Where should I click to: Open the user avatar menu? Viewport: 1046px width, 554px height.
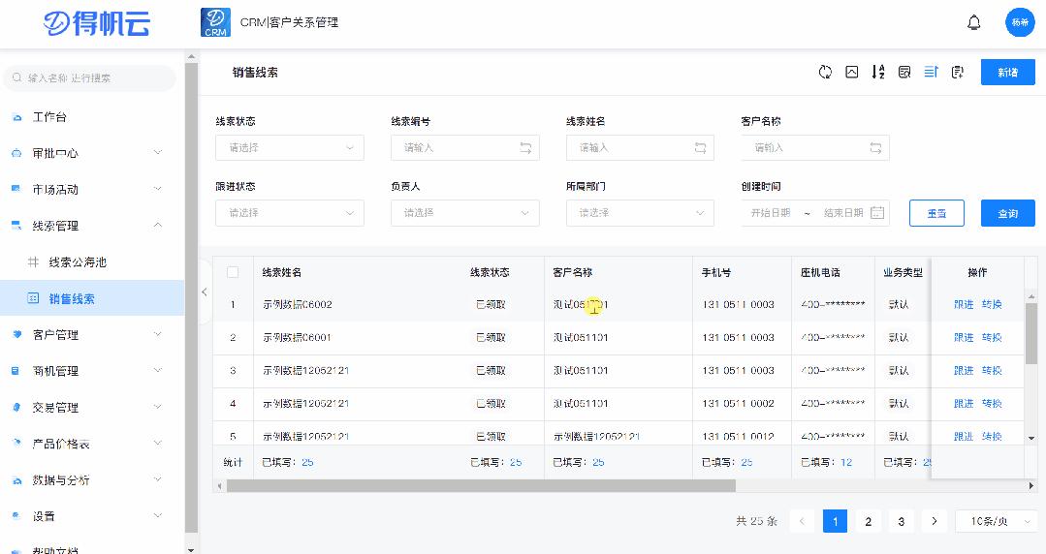tap(1019, 22)
